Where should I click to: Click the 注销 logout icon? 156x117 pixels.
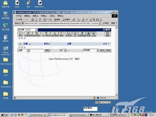tap(94, 34)
